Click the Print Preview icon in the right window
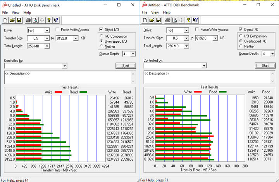 [174, 20]
